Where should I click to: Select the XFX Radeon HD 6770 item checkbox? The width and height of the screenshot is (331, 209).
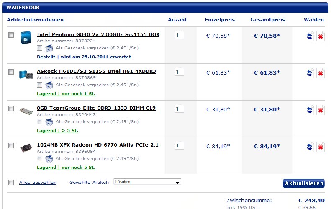click(11, 146)
